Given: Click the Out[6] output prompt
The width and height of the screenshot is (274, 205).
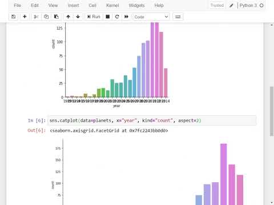Looking at the screenshot, I should [37, 130].
